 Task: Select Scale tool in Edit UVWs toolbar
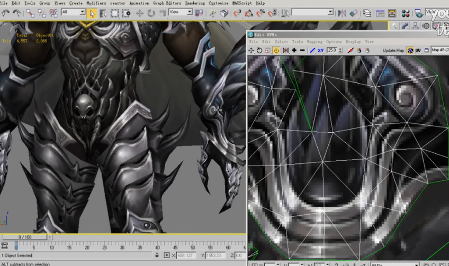point(268,50)
